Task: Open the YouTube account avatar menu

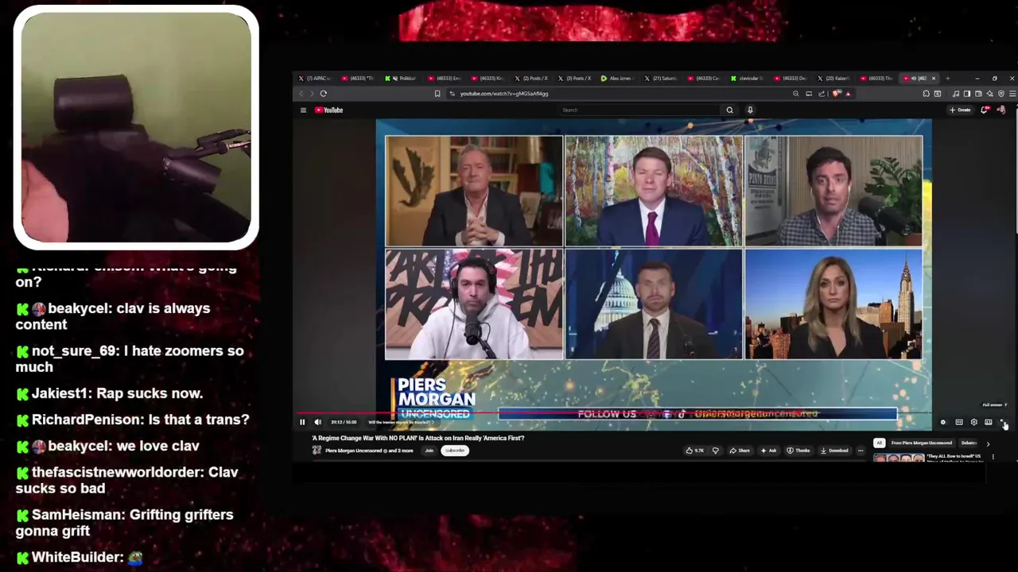Action: (x=1001, y=110)
